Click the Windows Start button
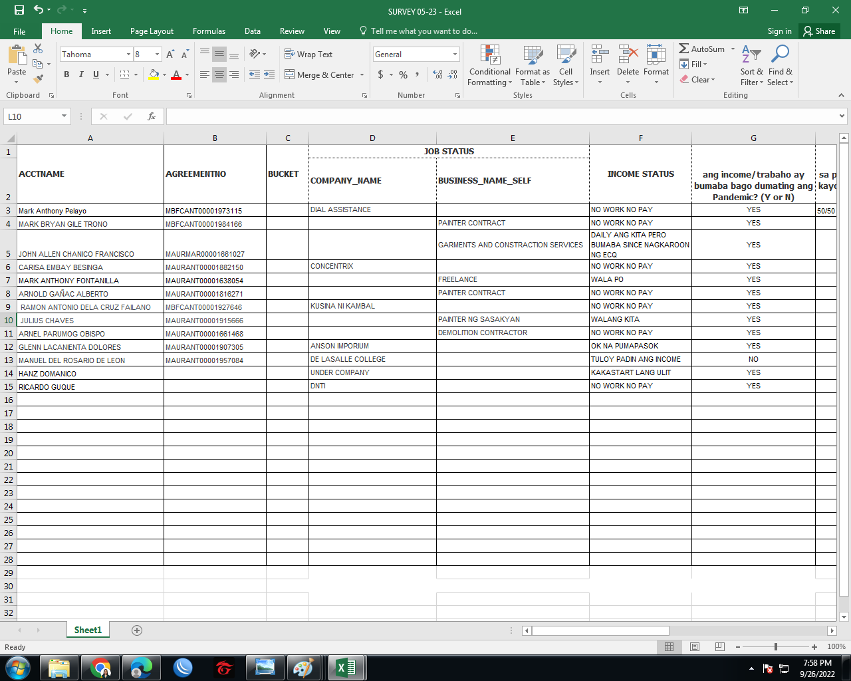 [17, 668]
